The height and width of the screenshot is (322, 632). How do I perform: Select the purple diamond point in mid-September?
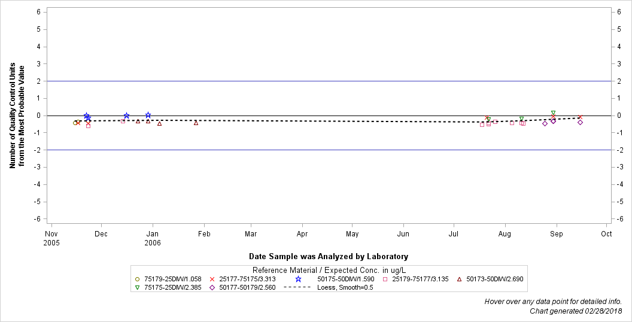coord(581,122)
